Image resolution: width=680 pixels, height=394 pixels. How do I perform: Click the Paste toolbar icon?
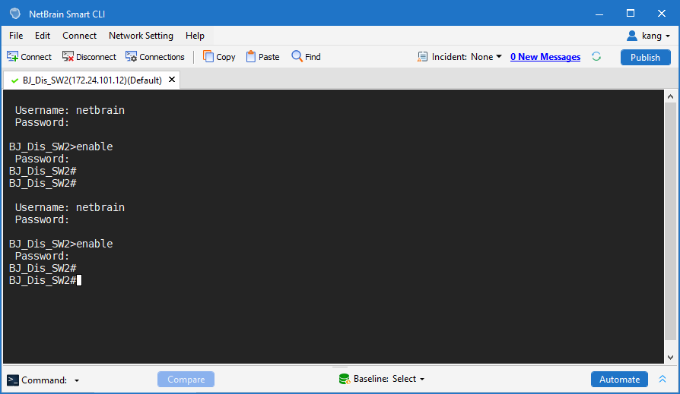coord(251,57)
